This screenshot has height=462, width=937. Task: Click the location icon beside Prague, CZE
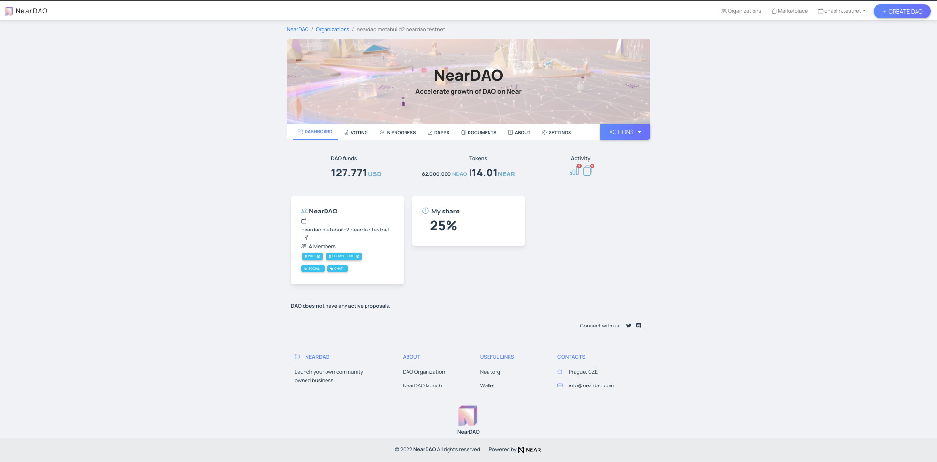tap(560, 372)
